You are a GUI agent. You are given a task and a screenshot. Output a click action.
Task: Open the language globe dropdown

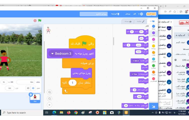click(x=141, y=14)
